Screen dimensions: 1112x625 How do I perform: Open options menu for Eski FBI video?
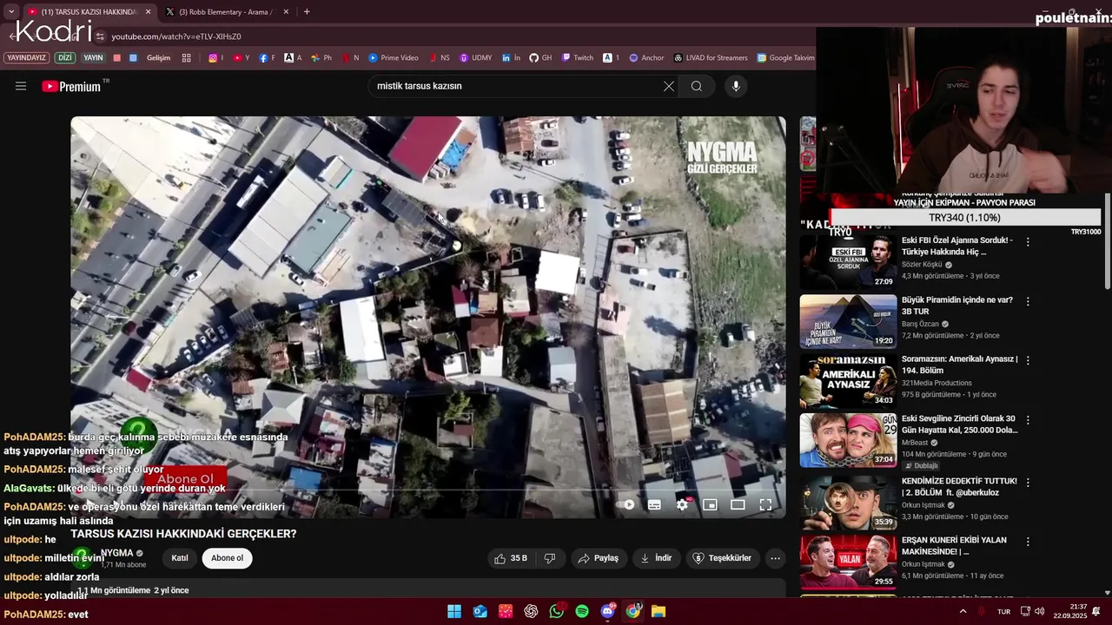pyautogui.click(x=1028, y=242)
